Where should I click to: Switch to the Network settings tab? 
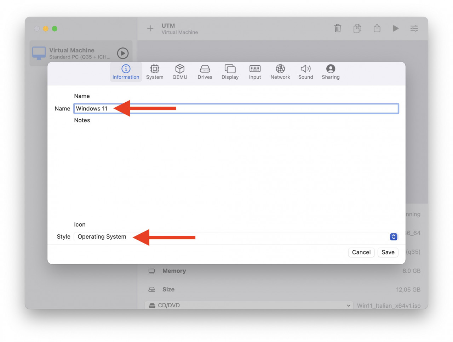pyautogui.click(x=280, y=72)
